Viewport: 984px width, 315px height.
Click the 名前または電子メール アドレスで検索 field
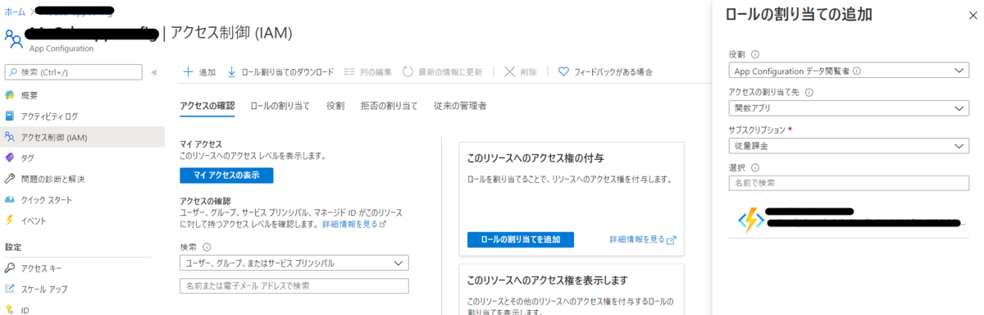tap(294, 285)
